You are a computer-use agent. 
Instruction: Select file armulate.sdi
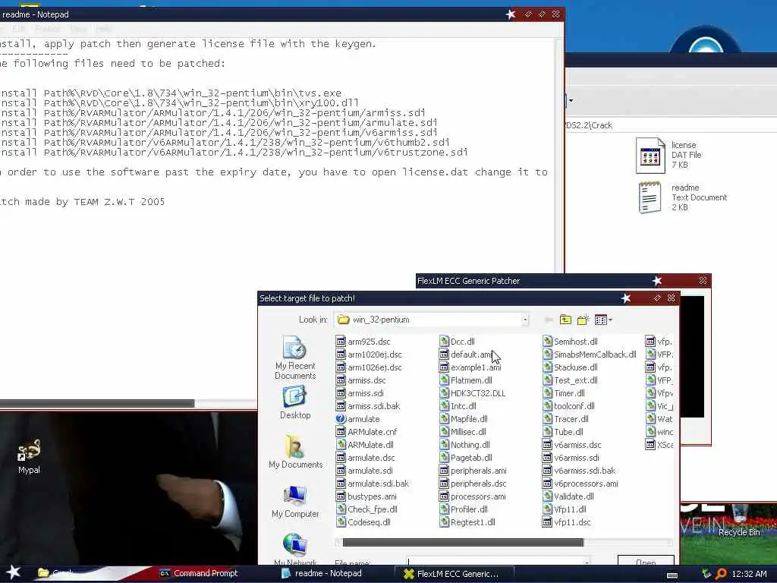(365, 471)
